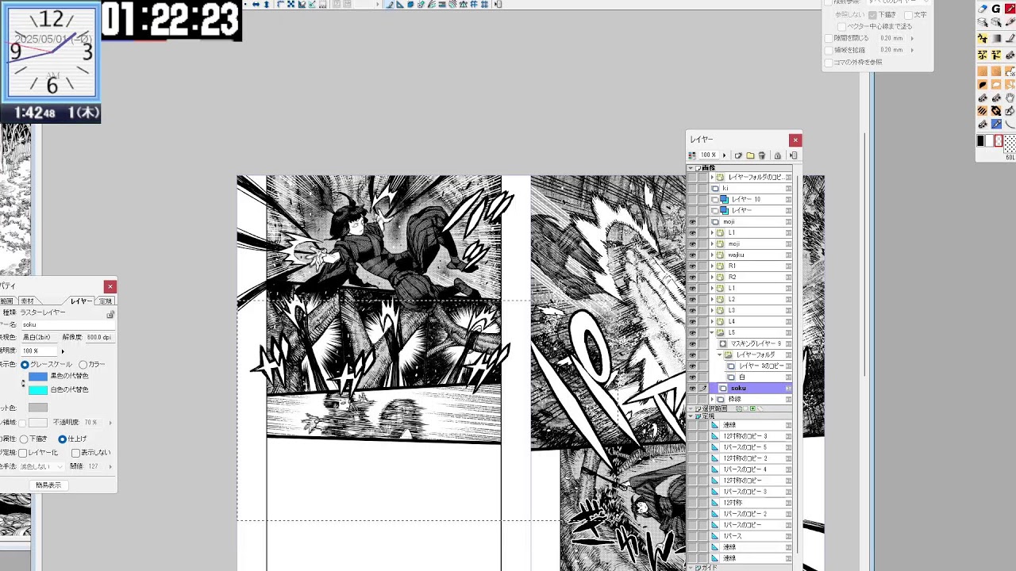Choose the 下描き attribute radio button
Image resolution: width=1016 pixels, height=571 pixels.
(24, 439)
